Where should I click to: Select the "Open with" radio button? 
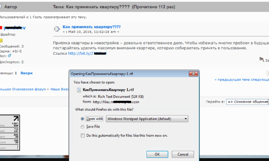pos(83,119)
